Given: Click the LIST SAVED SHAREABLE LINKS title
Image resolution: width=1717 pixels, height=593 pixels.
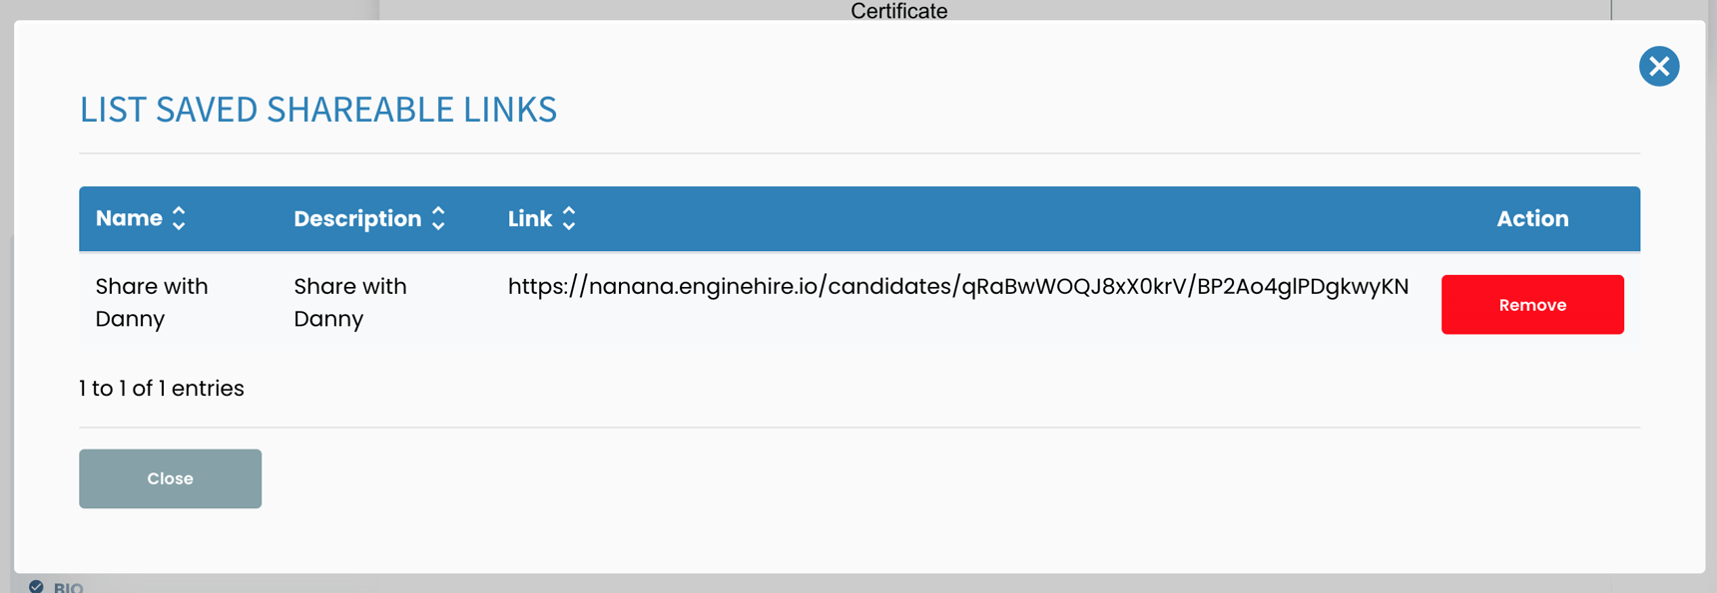Looking at the screenshot, I should pos(318,110).
